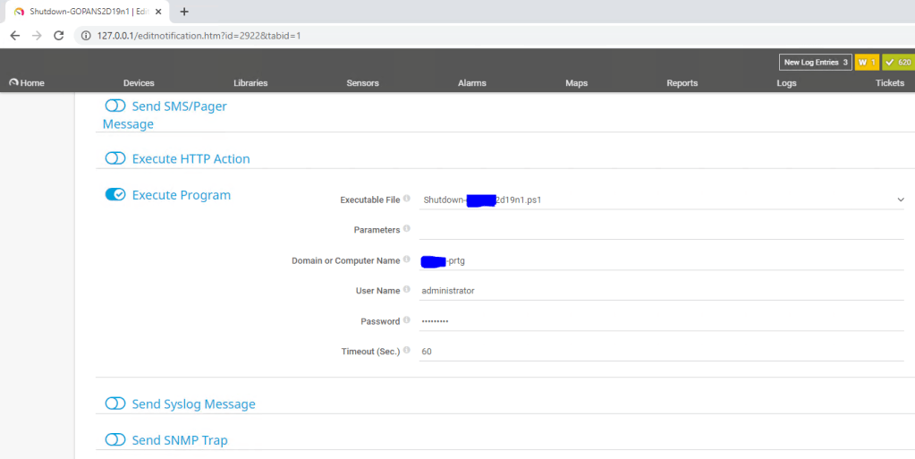Disable the Execute Program toggle
This screenshot has width=915, height=459.
115,195
